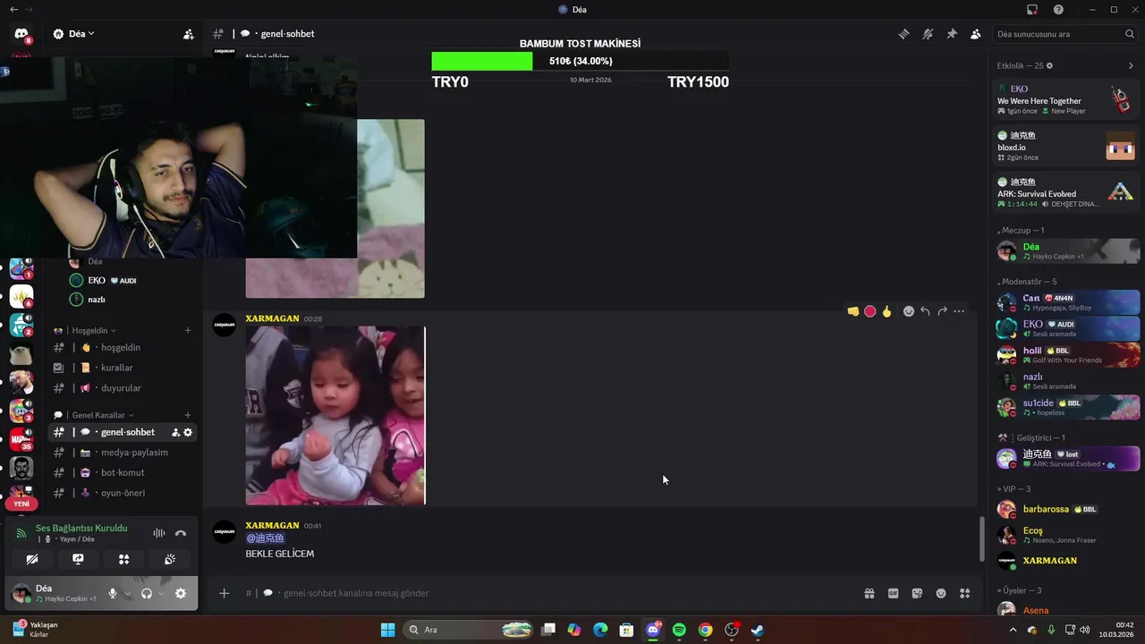This screenshot has width=1145, height=644.
Task: Open the Etkinlik settings gear
Action: click(x=1049, y=65)
